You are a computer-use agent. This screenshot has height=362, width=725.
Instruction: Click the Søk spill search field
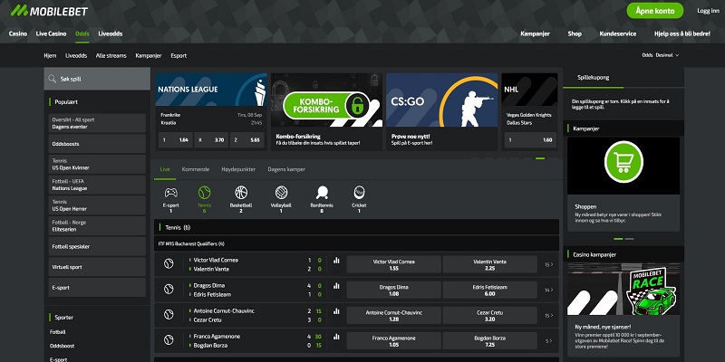pyautogui.click(x=97, y=79)
